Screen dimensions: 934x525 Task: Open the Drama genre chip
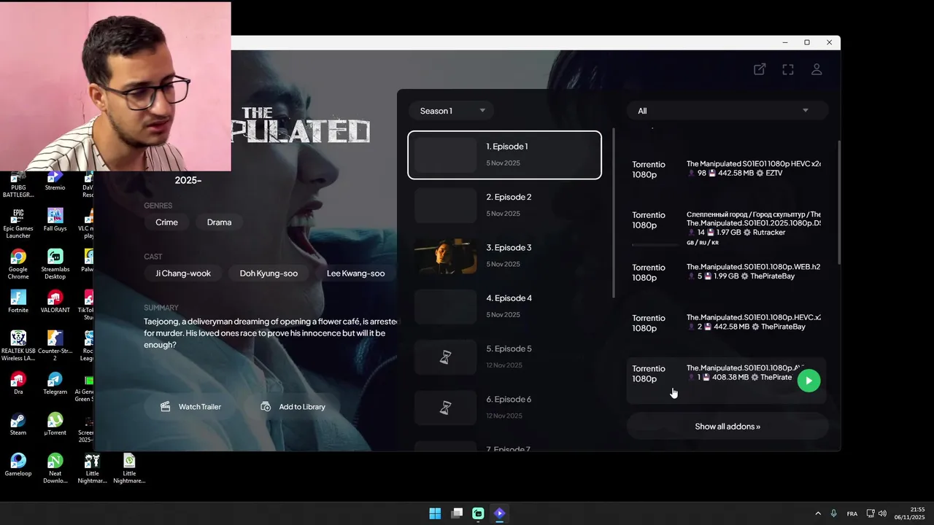pyautogui.click(x=219, y=222)
